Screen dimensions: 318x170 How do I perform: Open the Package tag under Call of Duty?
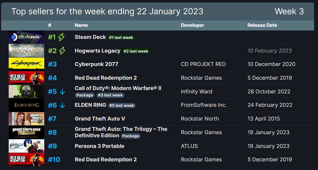[x=85, y=95]
